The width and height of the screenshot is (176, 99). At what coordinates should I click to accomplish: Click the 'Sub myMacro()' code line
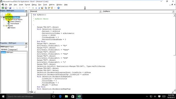tap(40, 15)
